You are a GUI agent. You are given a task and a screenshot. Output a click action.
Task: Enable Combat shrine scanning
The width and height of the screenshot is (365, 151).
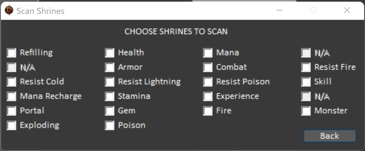(x=208, y=67)
